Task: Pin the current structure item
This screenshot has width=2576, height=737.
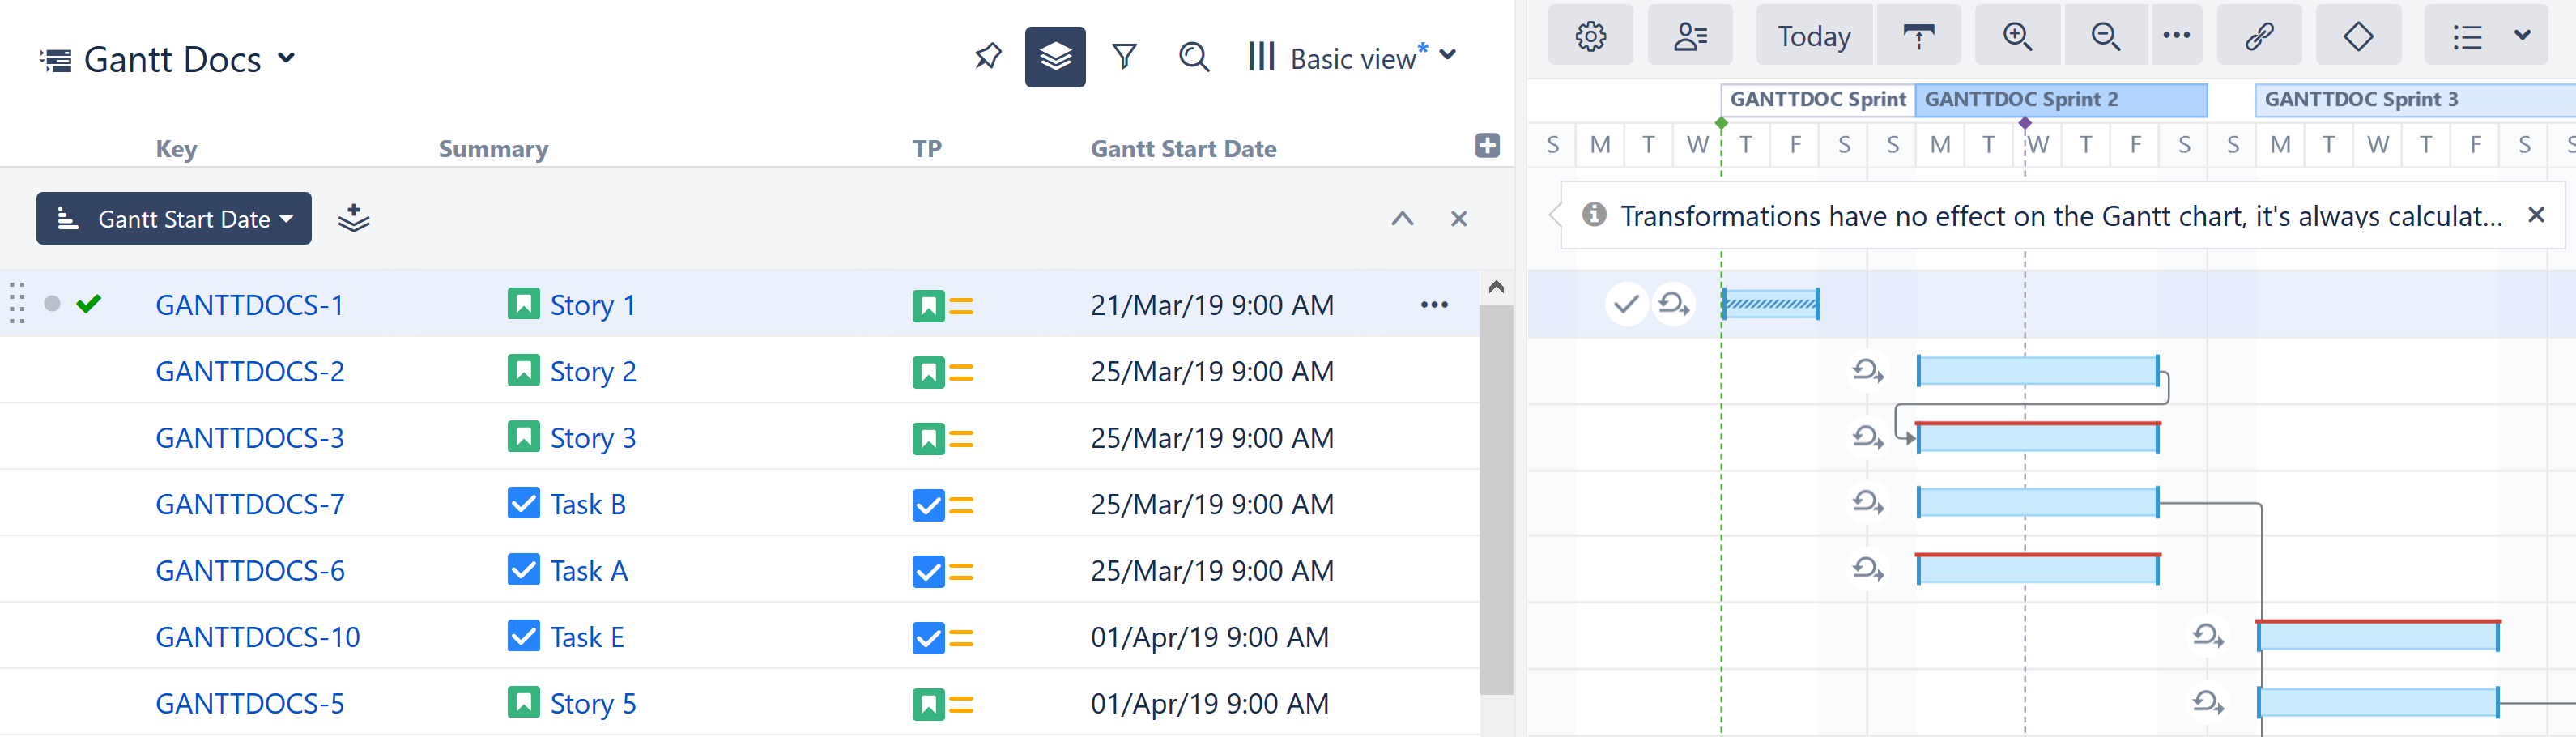Action: 987,57
